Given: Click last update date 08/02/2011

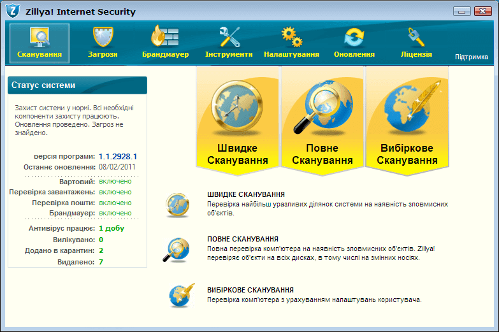Looking at the screenshot, I should [117, 167].
